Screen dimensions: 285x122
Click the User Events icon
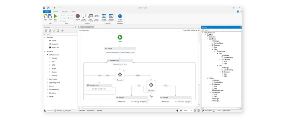pyautogui.click(x=97, y=16)
